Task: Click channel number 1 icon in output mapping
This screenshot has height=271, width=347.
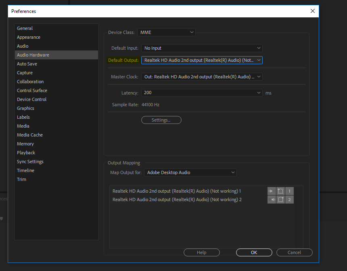Action: [289, 191]
